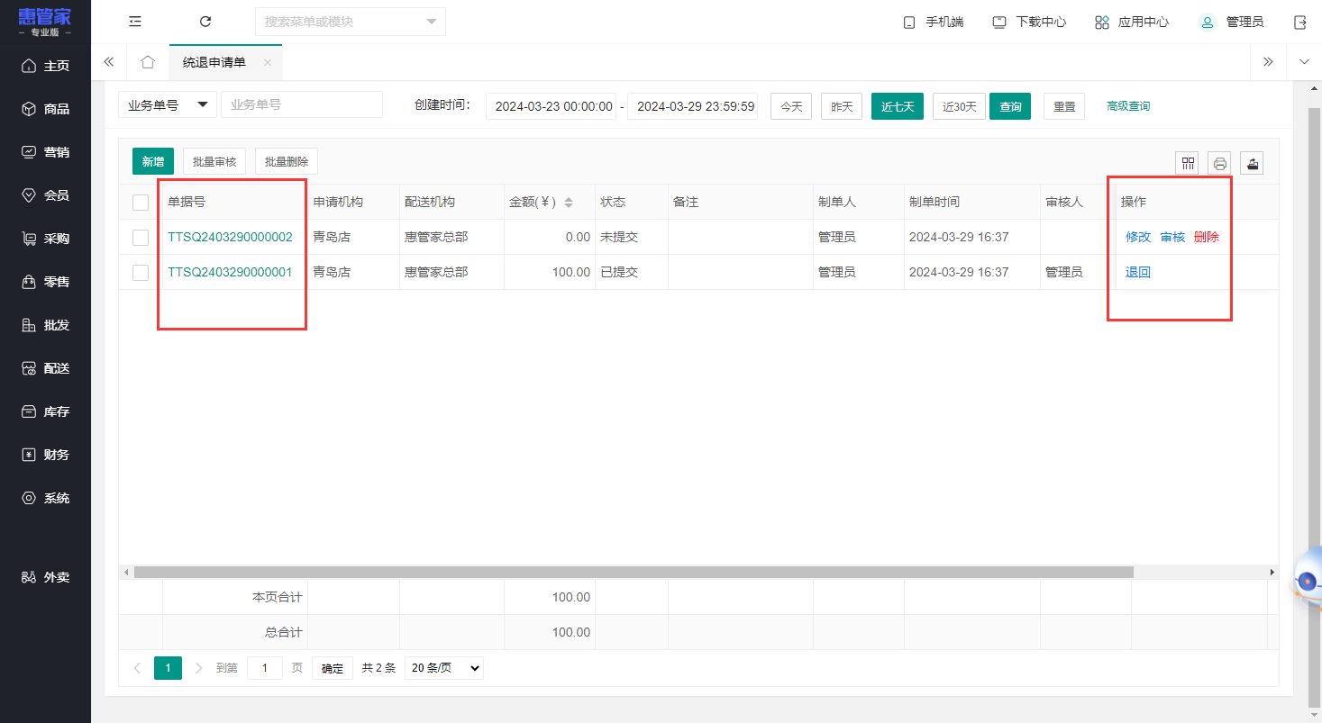This screenshot has height=723, width=1322.
Task: Check row TTSQ2403290000001 checkbox
Action: pos(141,272)
